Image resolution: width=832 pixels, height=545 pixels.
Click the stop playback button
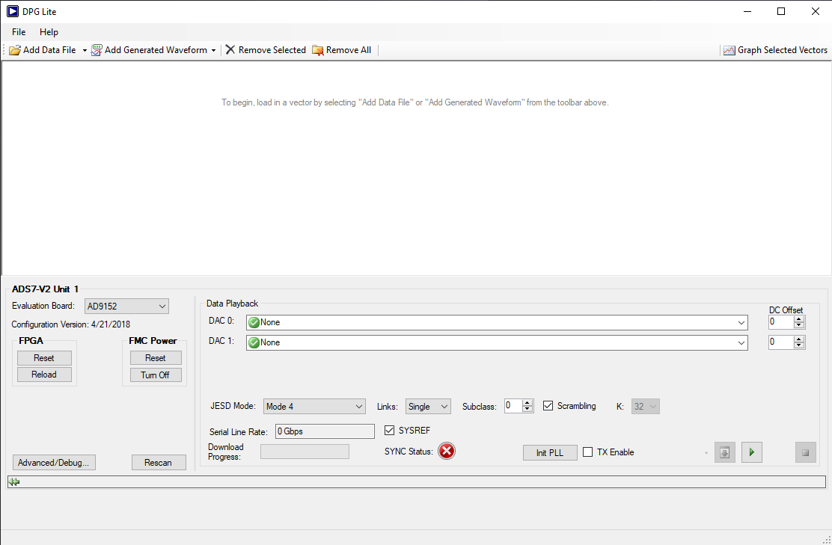(806, 453)
